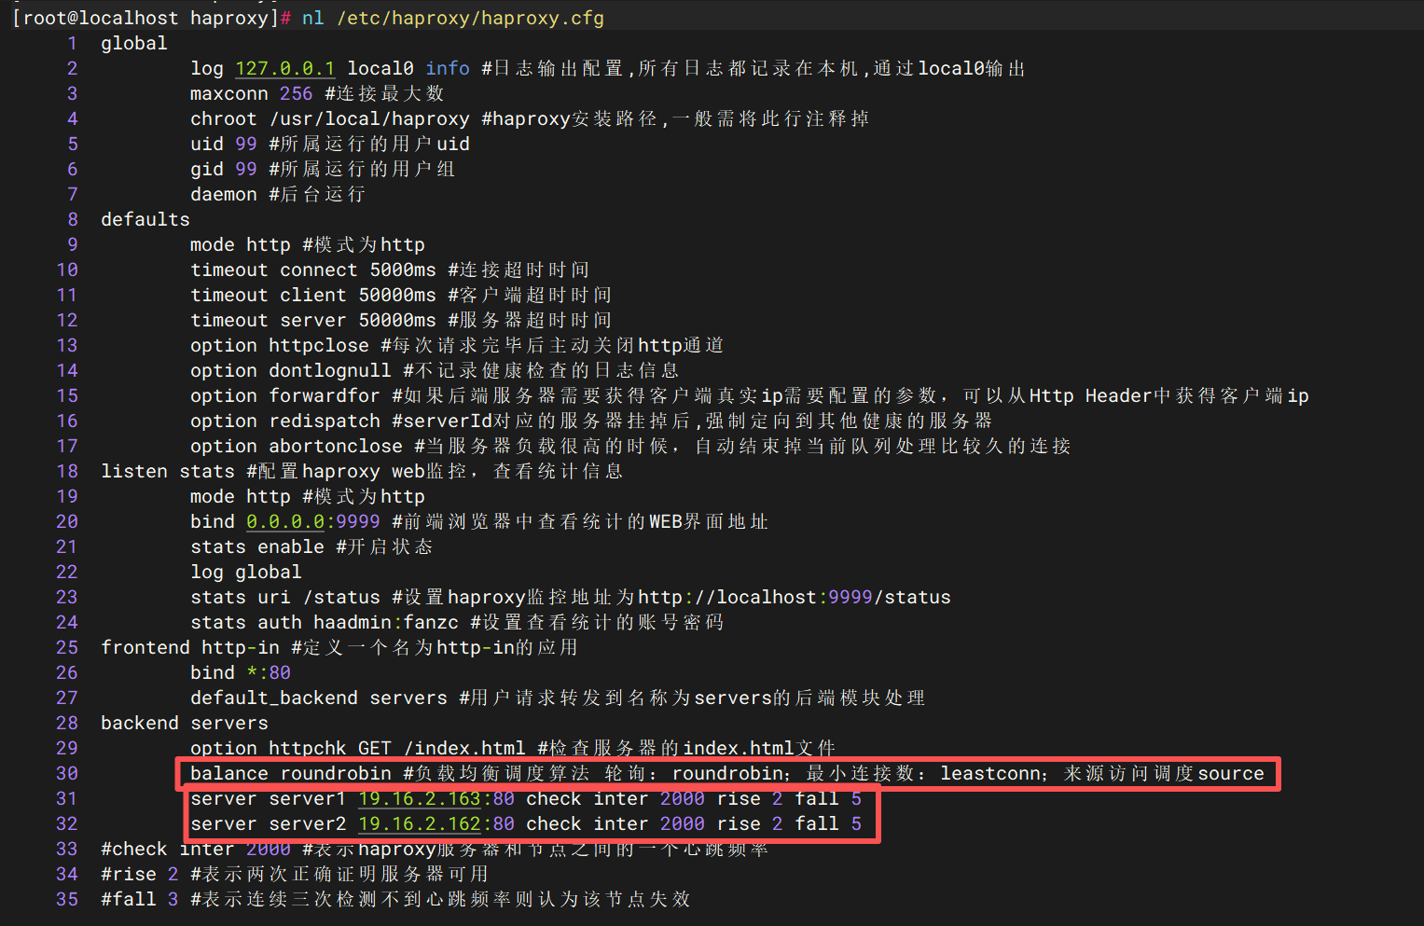The width and height of the screenshot is (1424, 926).
Task: Select line number 18 in the listing
Action: (67, 471)
